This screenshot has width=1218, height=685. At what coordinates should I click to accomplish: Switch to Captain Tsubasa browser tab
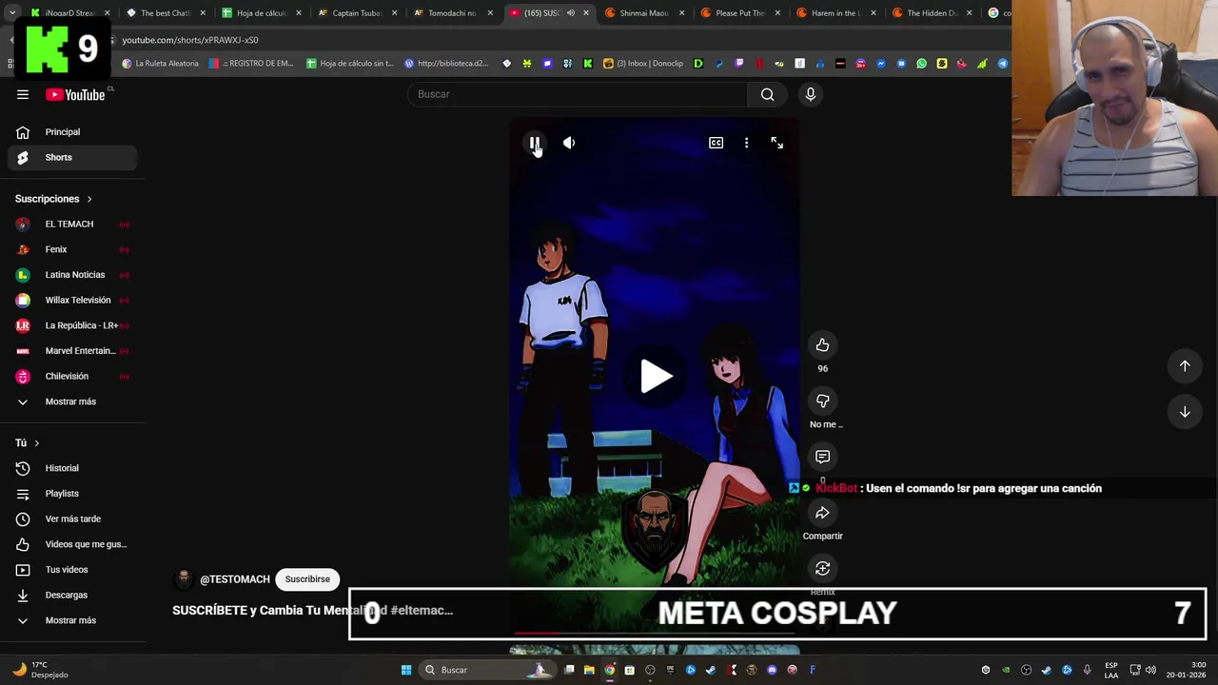pos(355,13)
